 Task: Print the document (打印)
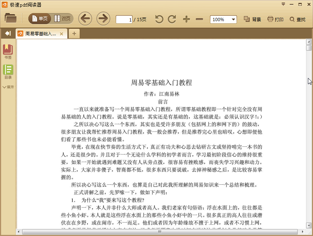coord(275,19)
